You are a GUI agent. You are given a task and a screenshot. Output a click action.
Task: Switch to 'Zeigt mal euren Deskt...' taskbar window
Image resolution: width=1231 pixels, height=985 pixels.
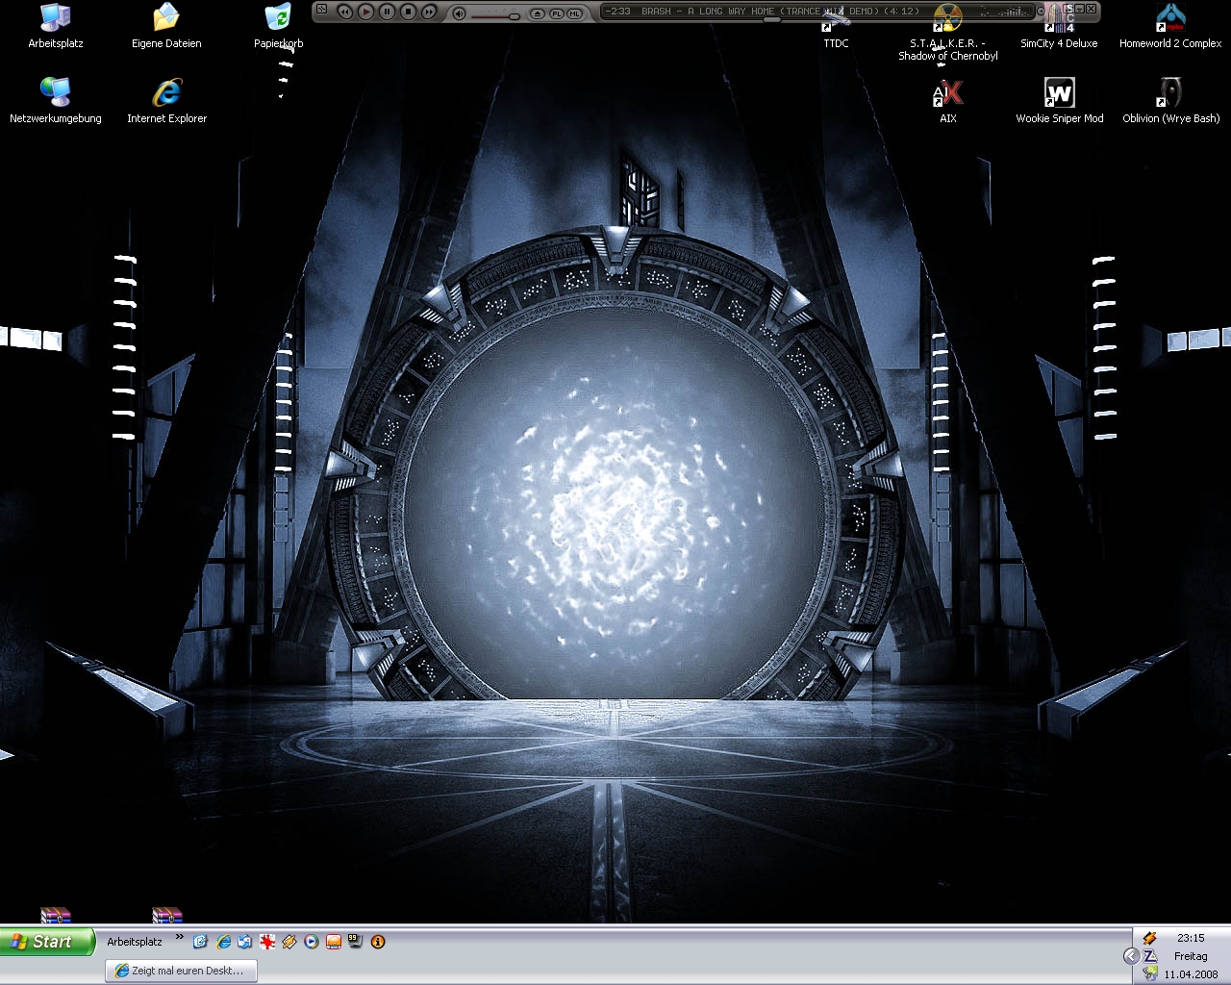click(181, 971)
